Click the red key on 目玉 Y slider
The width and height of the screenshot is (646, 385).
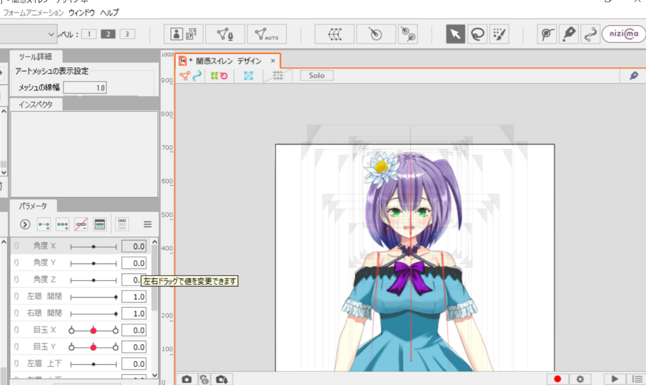pos(93,347)
